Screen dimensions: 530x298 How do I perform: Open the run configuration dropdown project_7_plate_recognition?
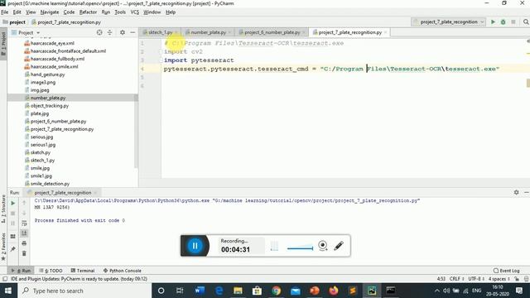[x=449, y=22]
